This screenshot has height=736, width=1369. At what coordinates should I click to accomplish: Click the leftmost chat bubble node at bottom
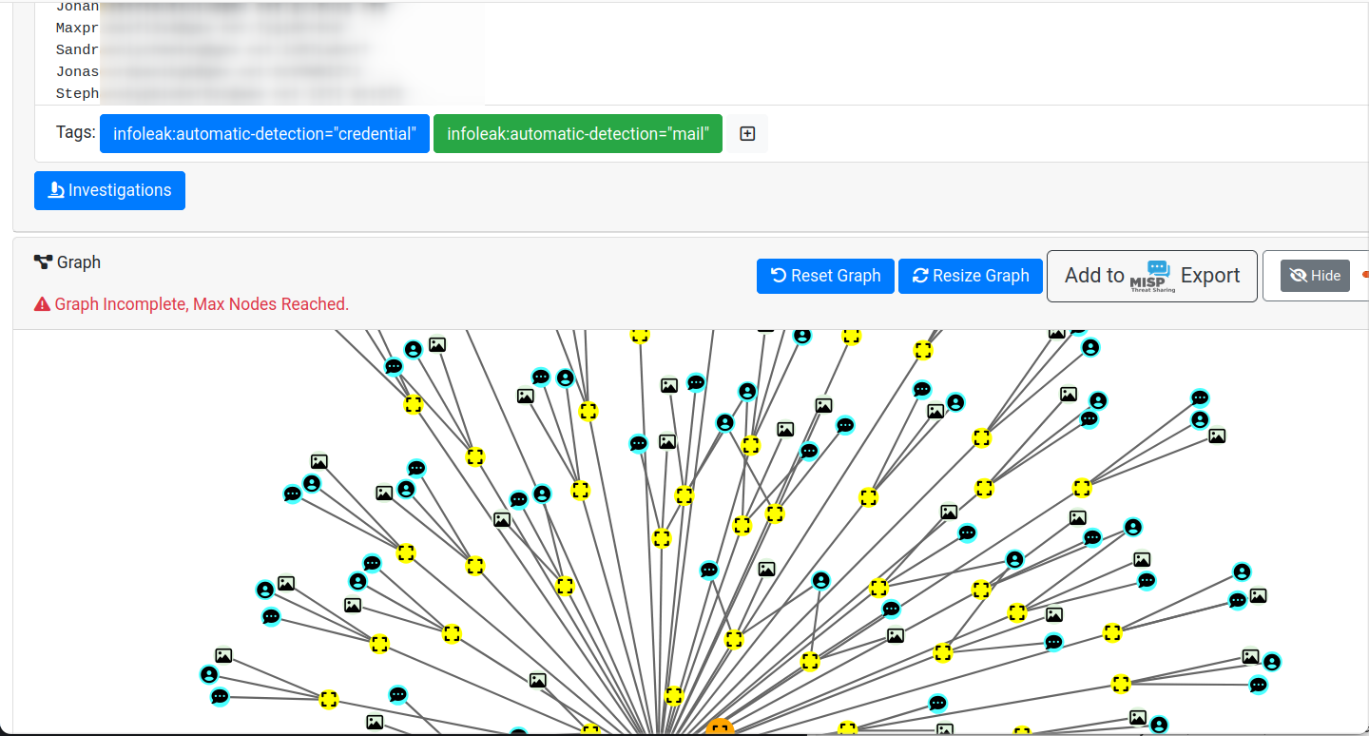220,697
